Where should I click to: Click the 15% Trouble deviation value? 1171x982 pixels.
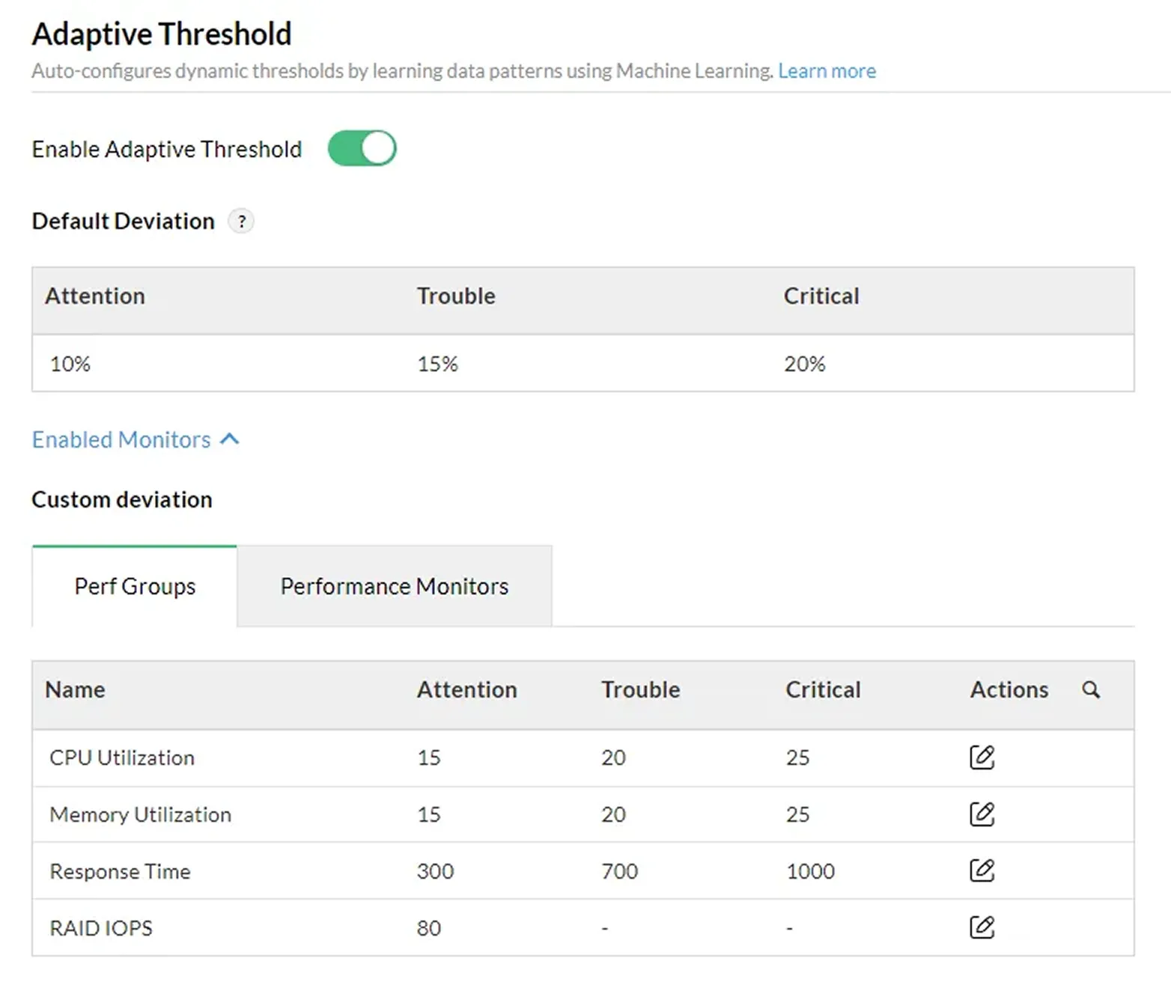(x=437, y=364)
